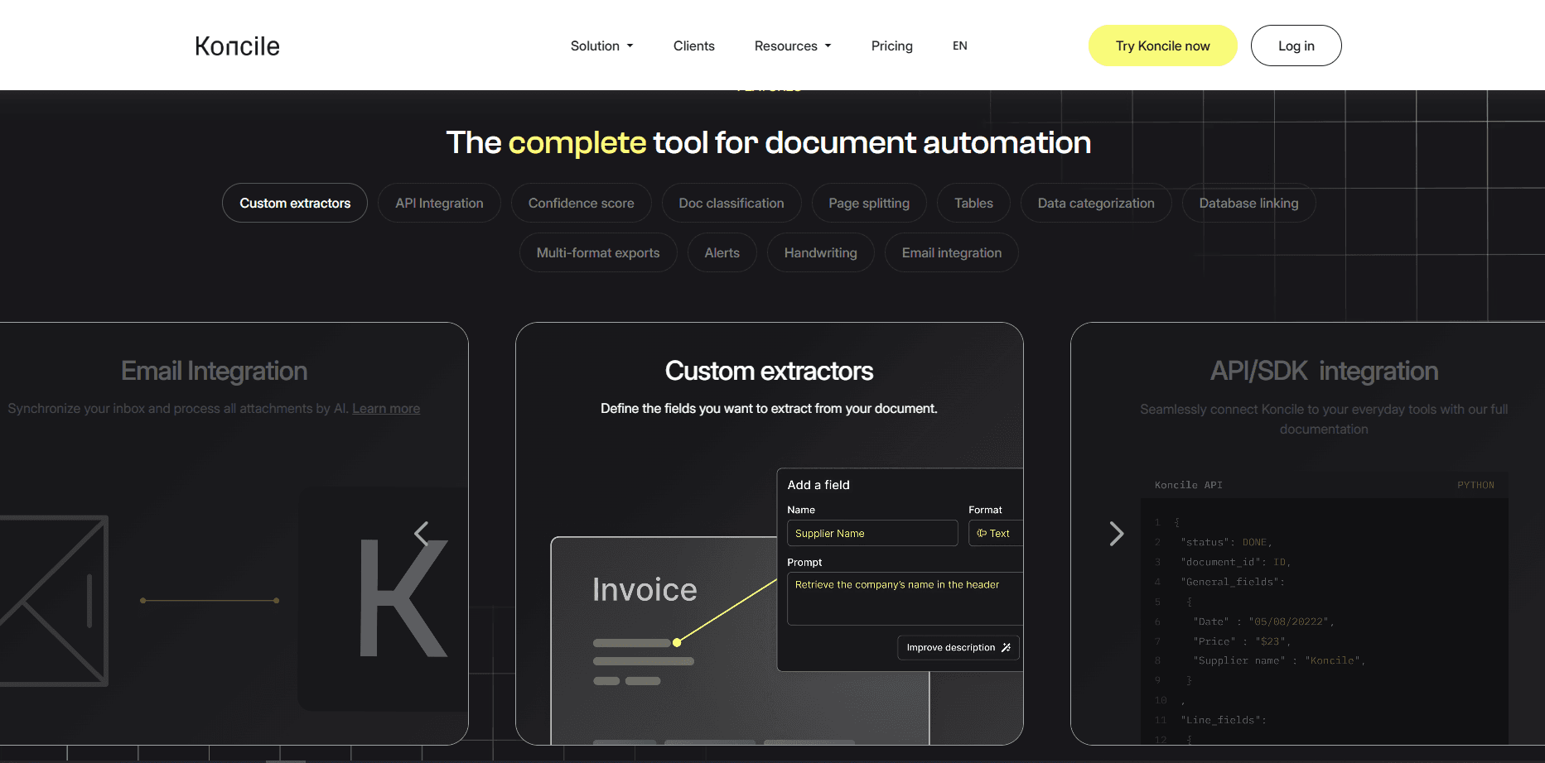This screenshot has height=763, width=1545.
Task: Click the "Supplier name" : "Koncile" code line
Action: pyautogui.click(x=1279, y=660)
